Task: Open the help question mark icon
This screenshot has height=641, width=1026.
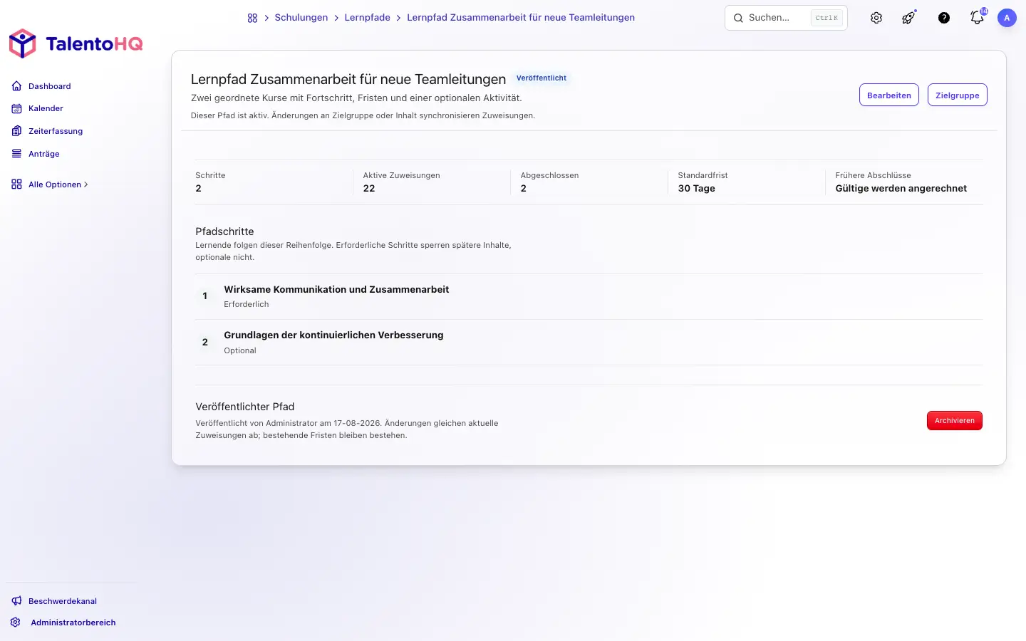Action: pyautogui.click(x=944, y=18)
